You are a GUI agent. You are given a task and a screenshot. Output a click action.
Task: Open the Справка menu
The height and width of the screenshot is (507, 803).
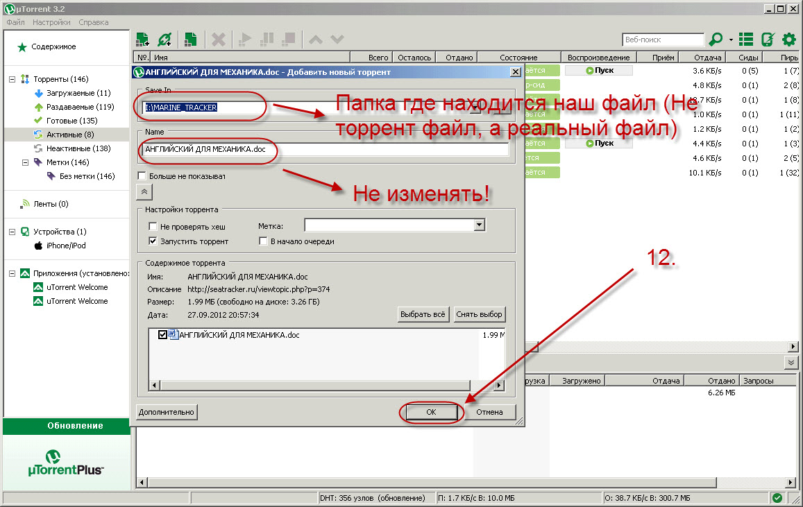(93, 22)
